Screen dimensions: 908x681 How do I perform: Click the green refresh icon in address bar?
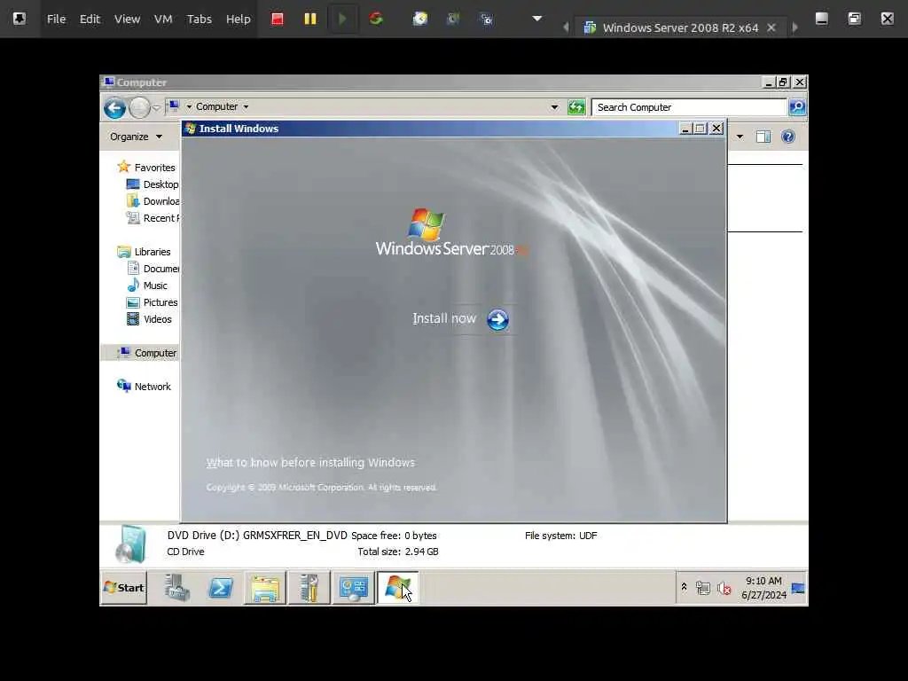(576, 107)
